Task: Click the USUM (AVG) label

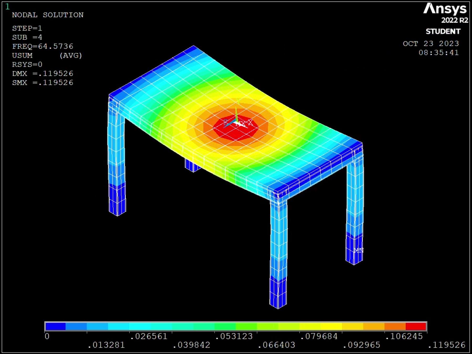Action: (47, 56)
